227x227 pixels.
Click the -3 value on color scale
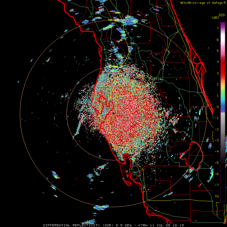click(x=217, y=140)
